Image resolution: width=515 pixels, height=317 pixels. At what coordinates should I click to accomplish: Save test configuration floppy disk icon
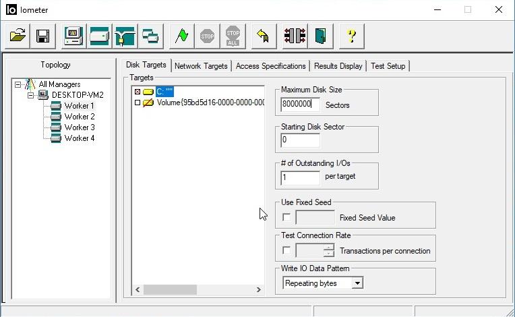pyautogui.click(x=43, y=36)
